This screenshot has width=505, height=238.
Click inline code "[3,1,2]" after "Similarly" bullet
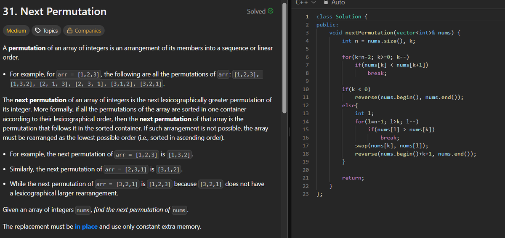pos(168,169)
